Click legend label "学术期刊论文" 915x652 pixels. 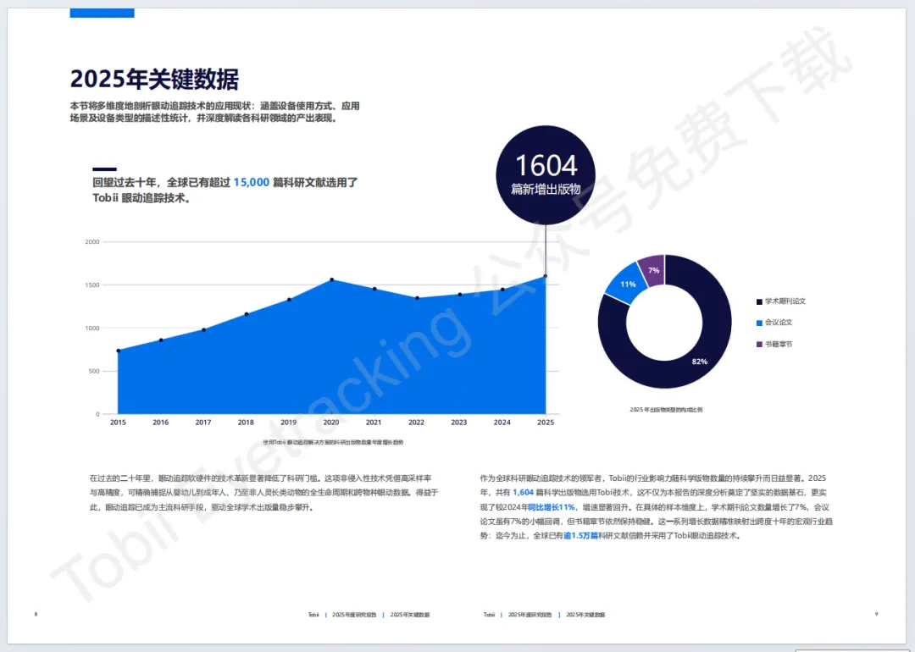[x=785, y=301]
